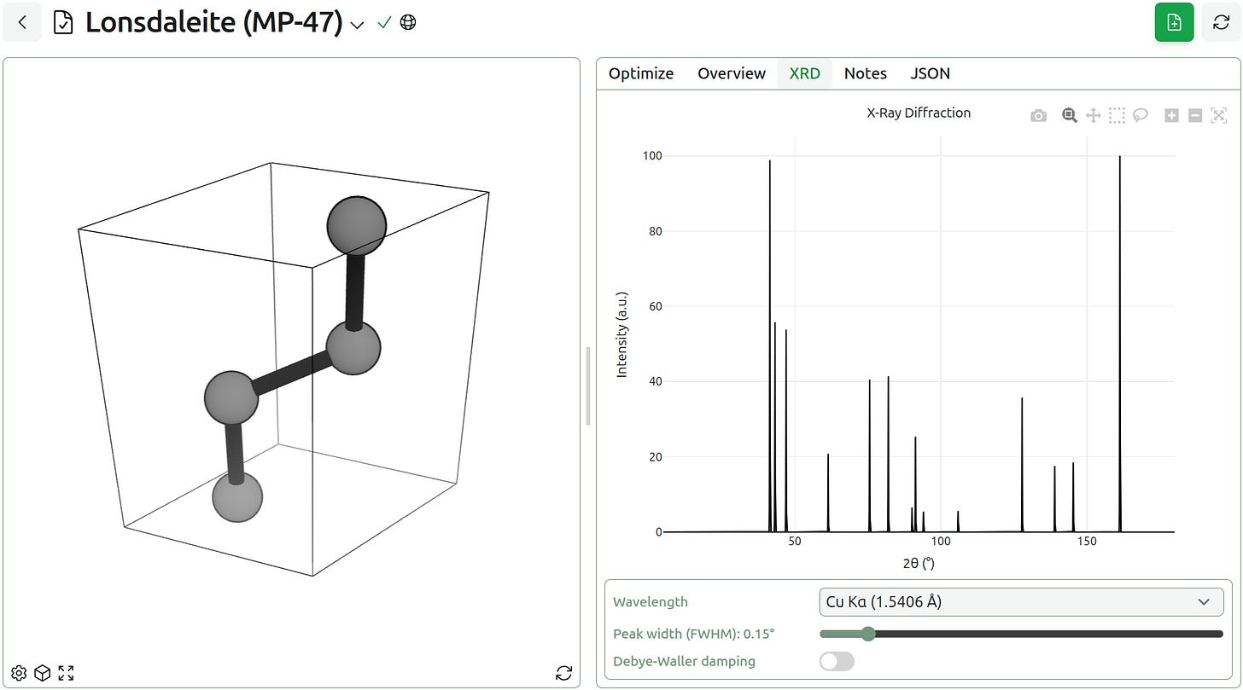Image resolution: width=1243 pixels, height=690 pixels.
Task: Click the document icon beside the Lonsdaleite title
Action: point(63,23)
